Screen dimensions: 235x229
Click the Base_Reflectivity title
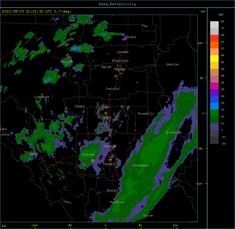[117, 4]
